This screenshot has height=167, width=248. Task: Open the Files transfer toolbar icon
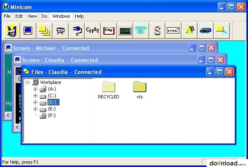[x=44, y=31]
